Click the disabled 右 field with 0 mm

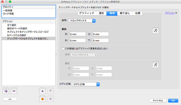[x=81, y=75]
